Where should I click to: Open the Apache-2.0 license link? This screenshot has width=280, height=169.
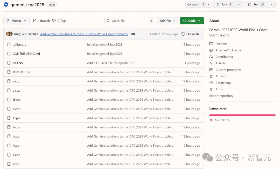coord(228,50)
